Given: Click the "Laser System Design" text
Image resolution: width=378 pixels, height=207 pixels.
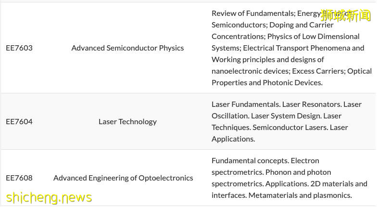Looking at the screenshot, I should (x=286, y=116).
